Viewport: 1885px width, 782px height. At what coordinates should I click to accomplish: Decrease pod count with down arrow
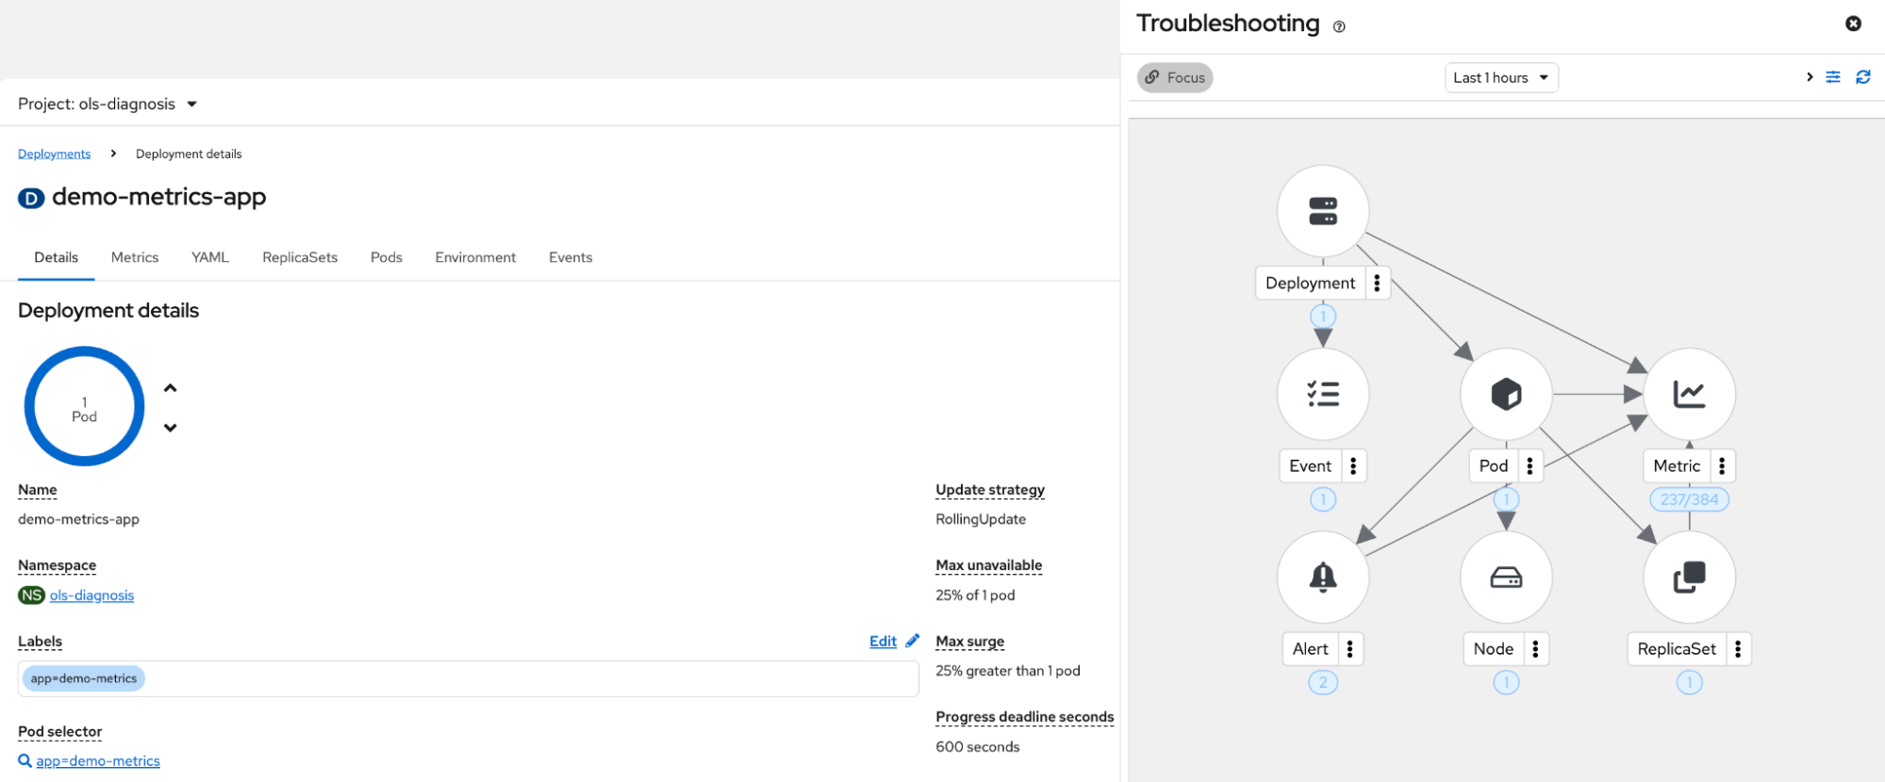point(171,428)
